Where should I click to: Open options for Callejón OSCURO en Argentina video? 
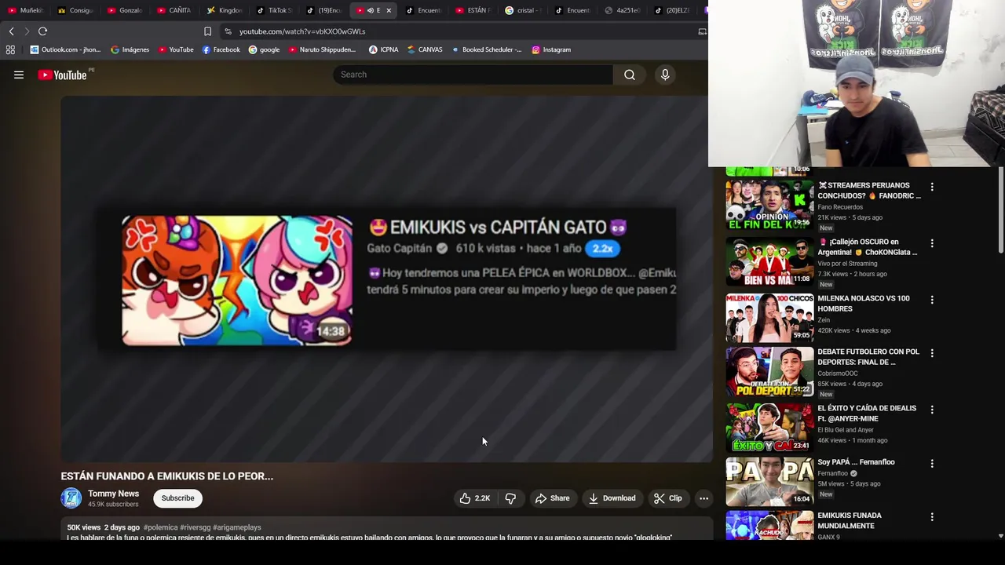click(932, 243)
